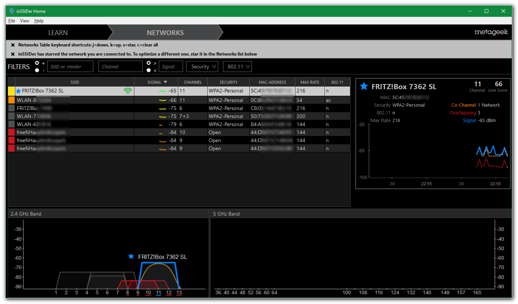Screen dimensions: 518x304
Task: Click the Signal column sort arrow
Action: point(165,82)
